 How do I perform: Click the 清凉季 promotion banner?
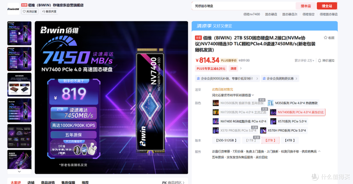coord(264,26)
